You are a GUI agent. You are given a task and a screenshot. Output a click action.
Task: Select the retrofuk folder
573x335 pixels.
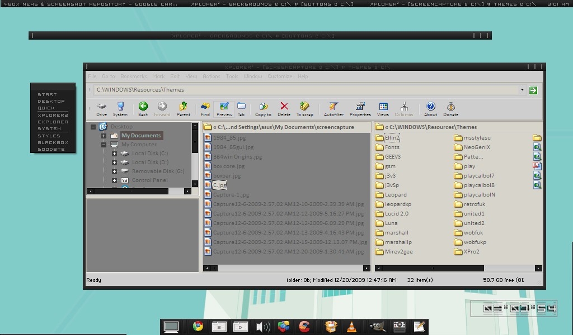coord(475,204)
